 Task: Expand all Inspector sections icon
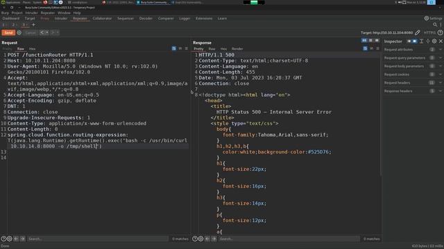[x=421, y=41]
